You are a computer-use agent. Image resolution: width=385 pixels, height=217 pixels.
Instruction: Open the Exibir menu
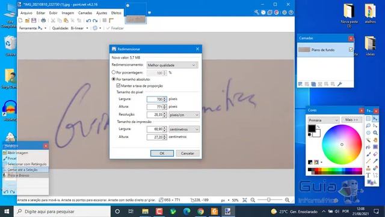[x=54, y=13]
